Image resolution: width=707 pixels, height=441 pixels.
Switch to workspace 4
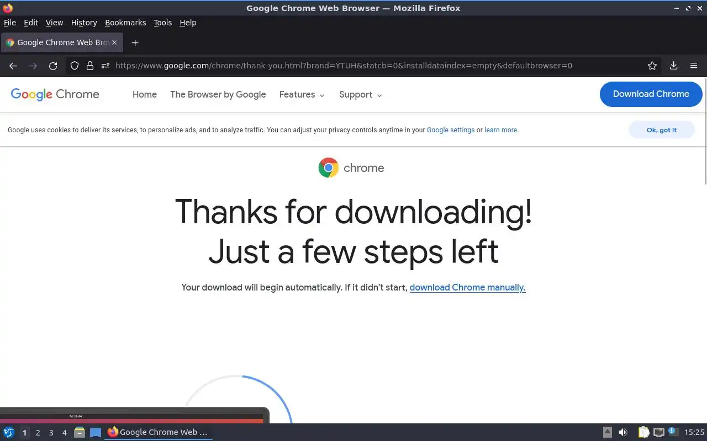pos(64,433)
